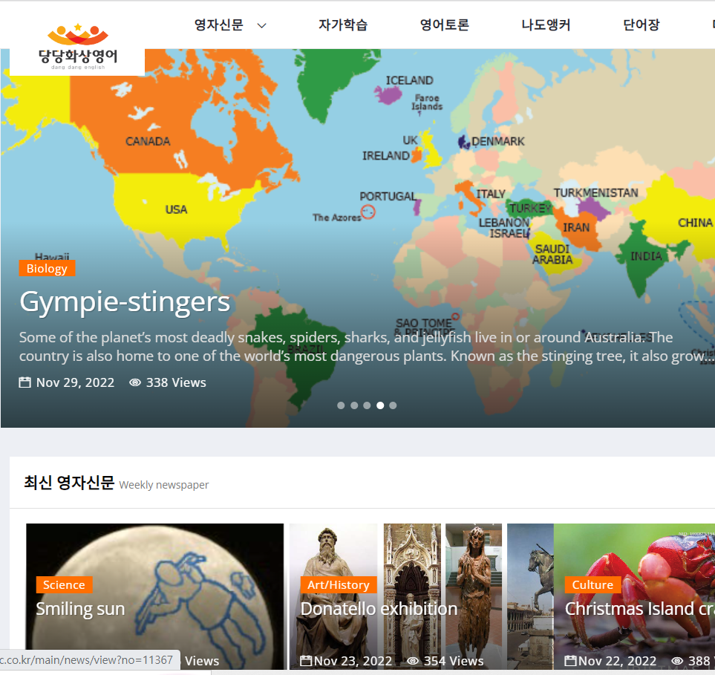Select the second carousel slide dot
This screenshot has width=715, height=675.
[354, 405]
